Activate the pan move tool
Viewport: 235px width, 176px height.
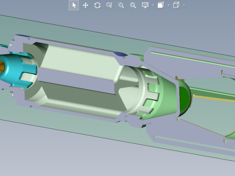point(86,5)
